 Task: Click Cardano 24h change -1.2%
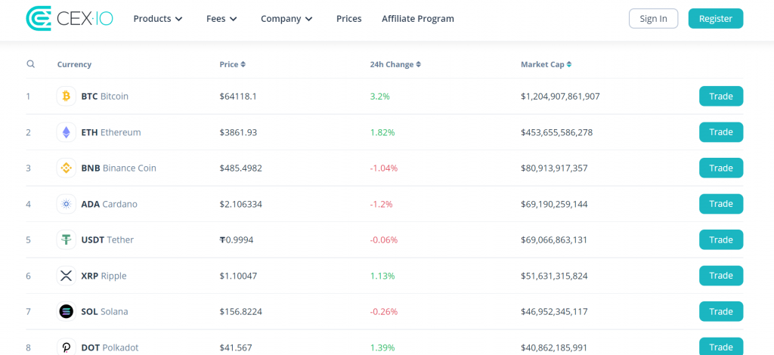(381, 204)
